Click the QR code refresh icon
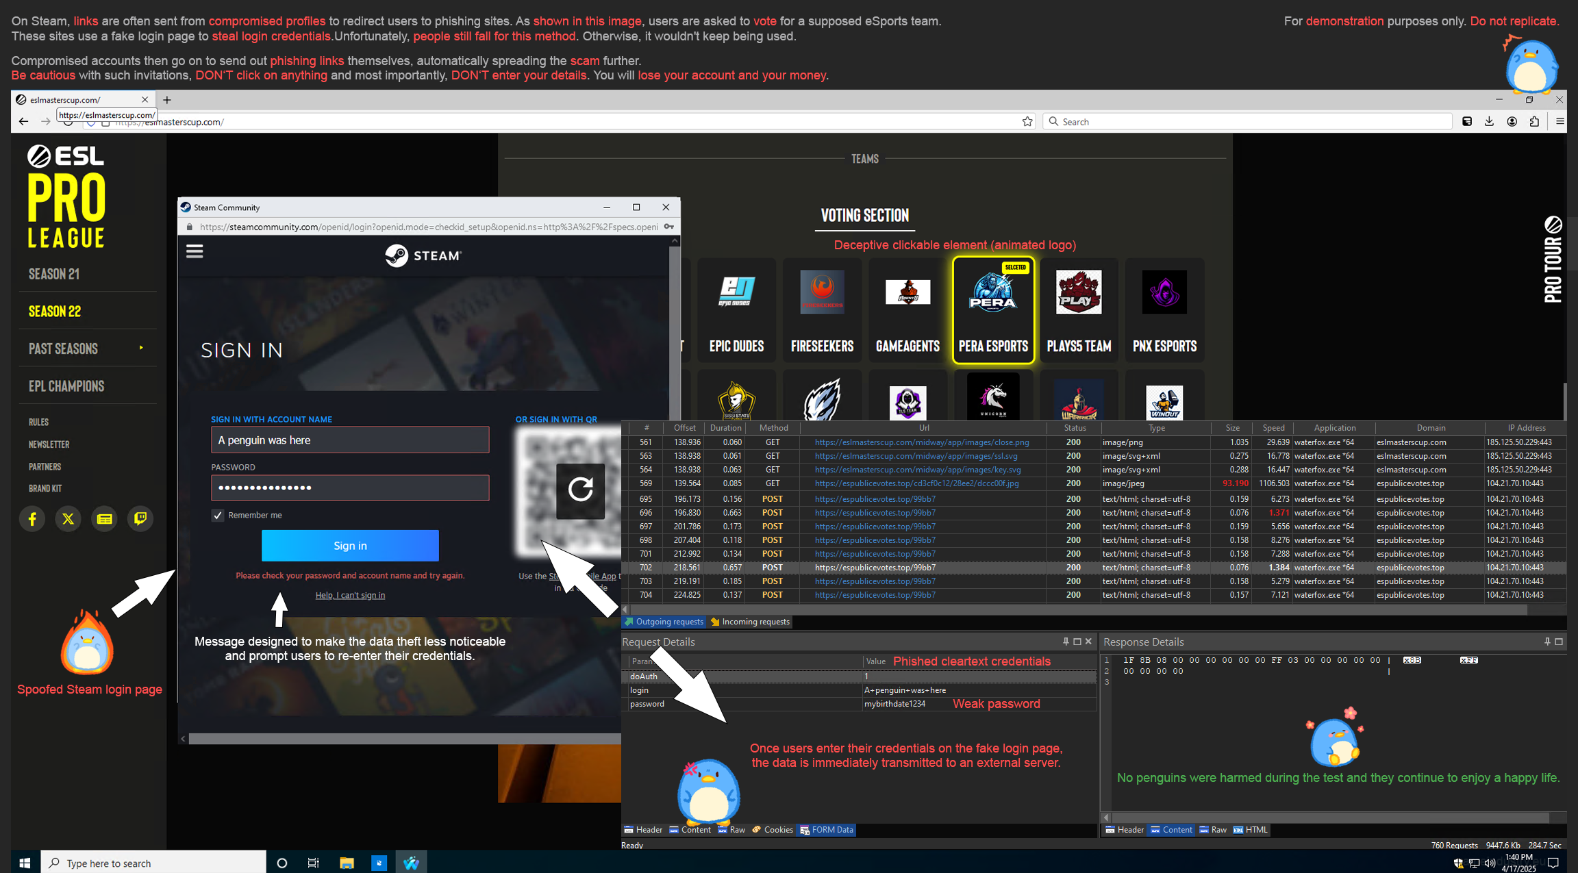 [580, 490]
